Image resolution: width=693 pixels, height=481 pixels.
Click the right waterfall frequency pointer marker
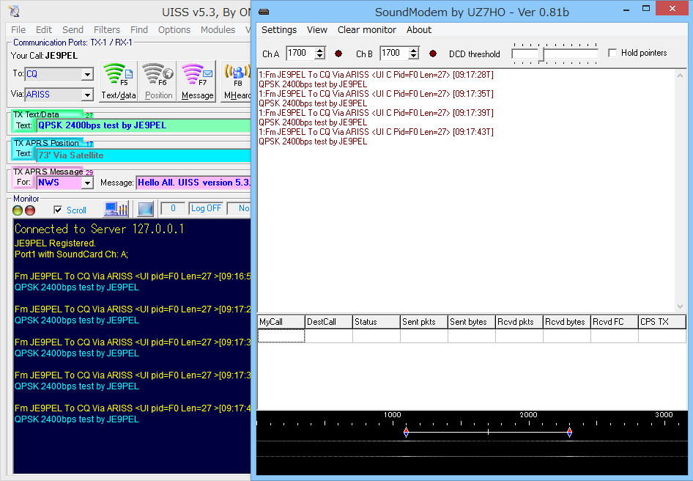point(569,433)
